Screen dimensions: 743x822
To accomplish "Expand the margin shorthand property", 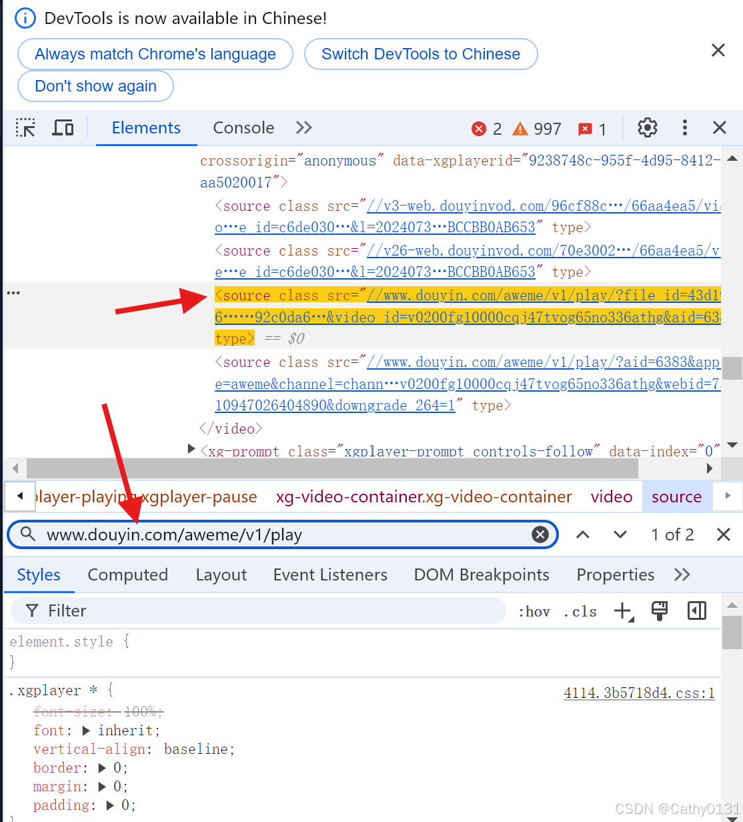I will (x=102, y=787).
